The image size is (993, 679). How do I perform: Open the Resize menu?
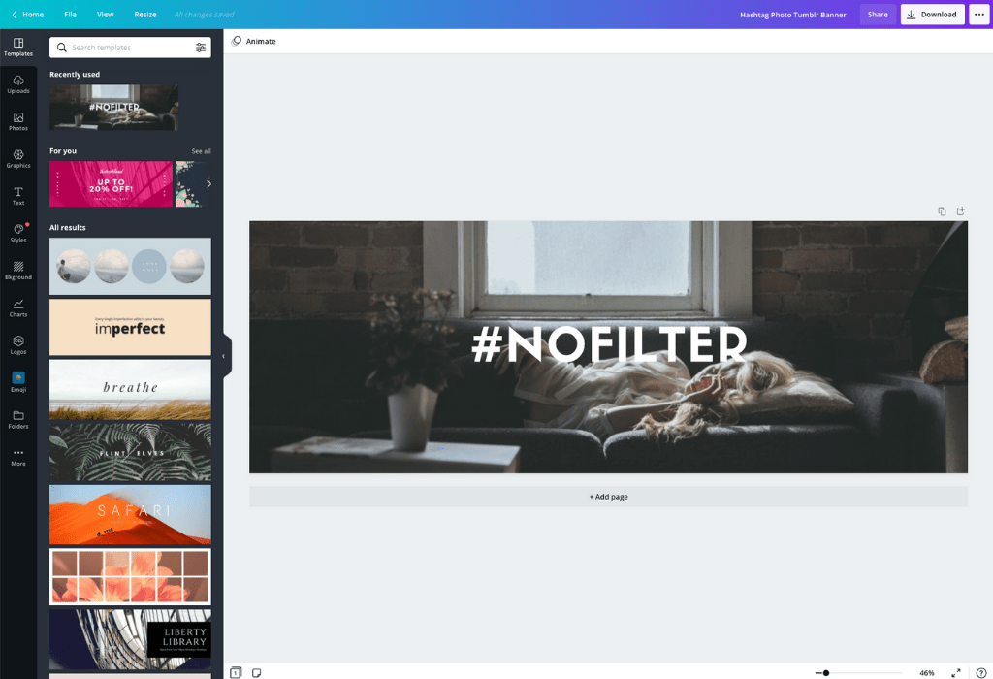(x=145, y=15)
